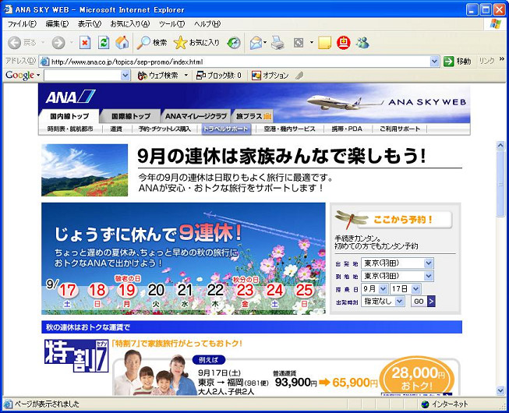Click the dragonfly ここから予約 banner
509x413 pixels.
[394, 220]
